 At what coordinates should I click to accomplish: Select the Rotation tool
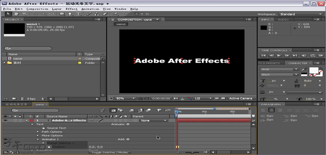36,14
